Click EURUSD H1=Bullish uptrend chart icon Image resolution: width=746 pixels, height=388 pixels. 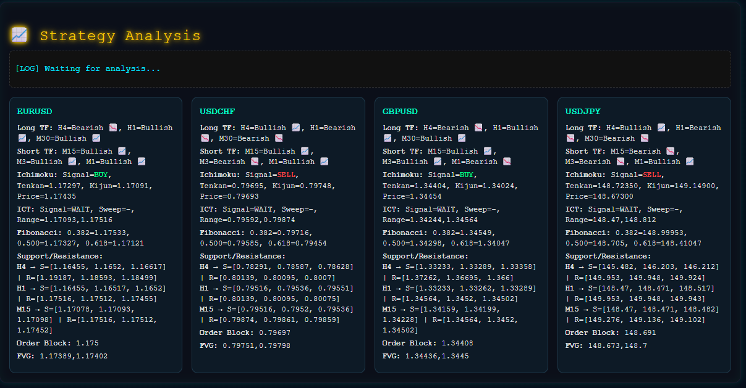(22, 138)
